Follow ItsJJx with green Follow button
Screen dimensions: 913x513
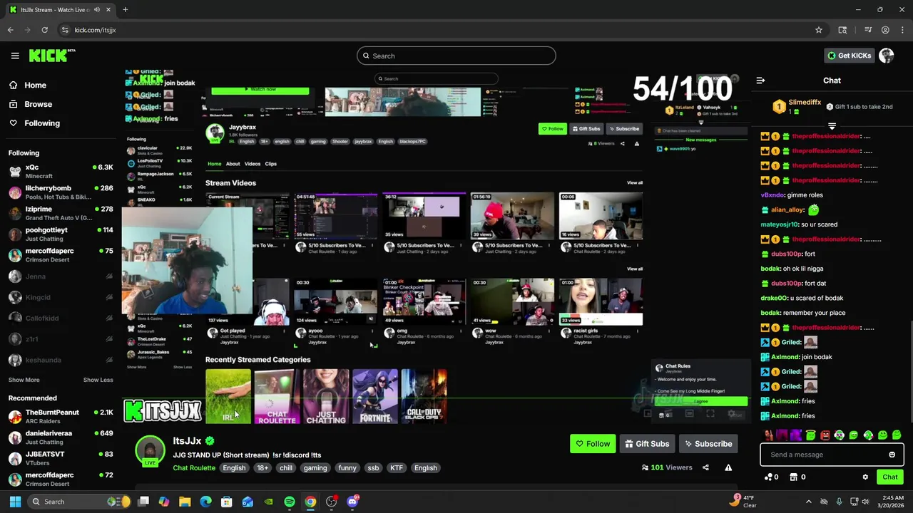[x=593, y=444]
